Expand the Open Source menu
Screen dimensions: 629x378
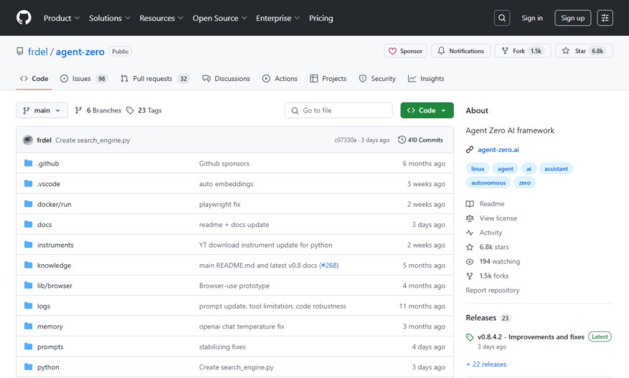[220, 18]
